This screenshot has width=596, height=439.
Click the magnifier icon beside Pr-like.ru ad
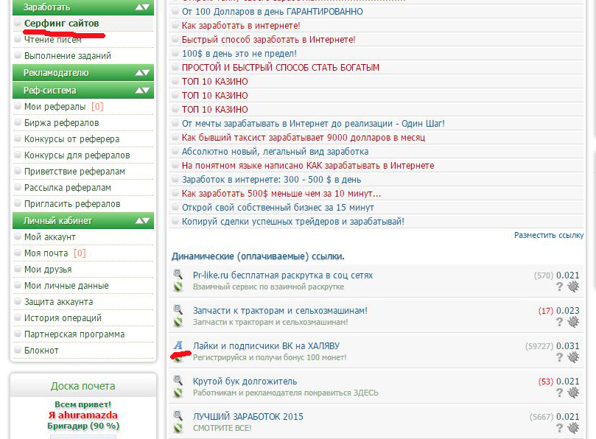point(178,274)
